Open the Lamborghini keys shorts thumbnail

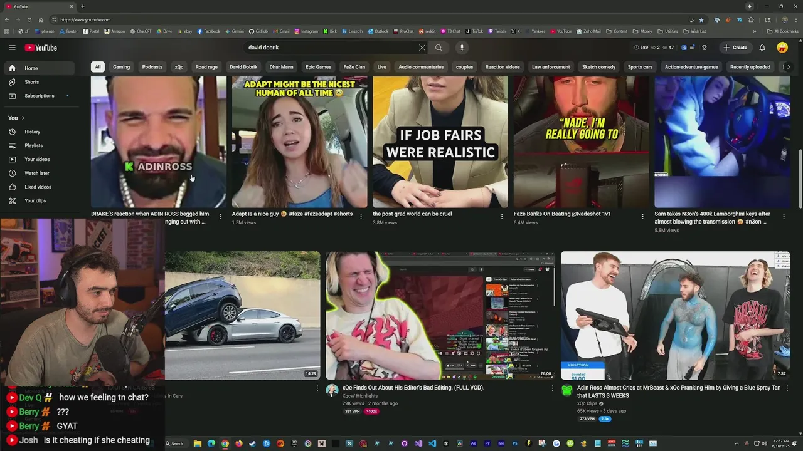[x=722, y=142]
